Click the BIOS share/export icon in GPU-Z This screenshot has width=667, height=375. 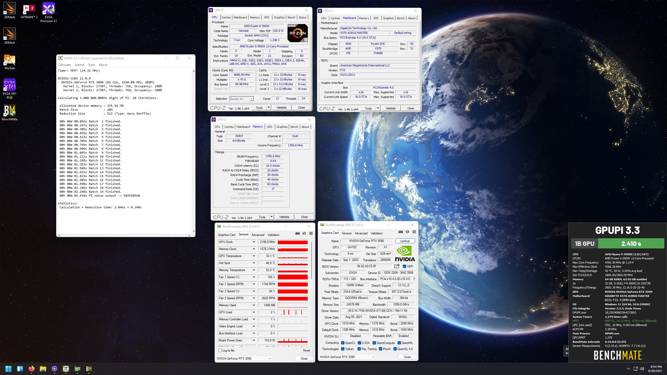click(x=397, y=266)
